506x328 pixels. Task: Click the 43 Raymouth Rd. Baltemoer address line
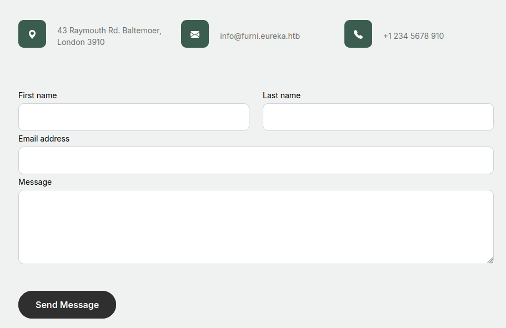click(x=109, y=31)
